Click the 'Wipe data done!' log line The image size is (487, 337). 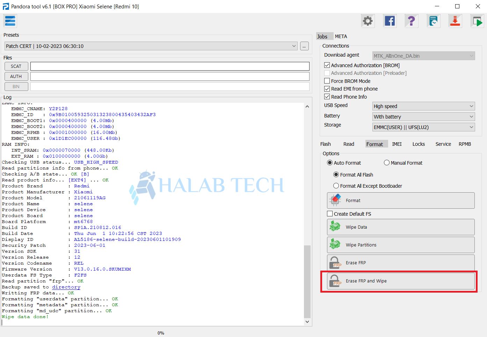coord(25,317)
